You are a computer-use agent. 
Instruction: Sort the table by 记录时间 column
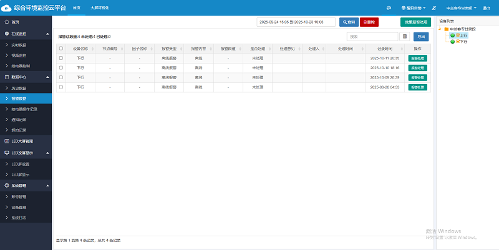pos(385,48)
